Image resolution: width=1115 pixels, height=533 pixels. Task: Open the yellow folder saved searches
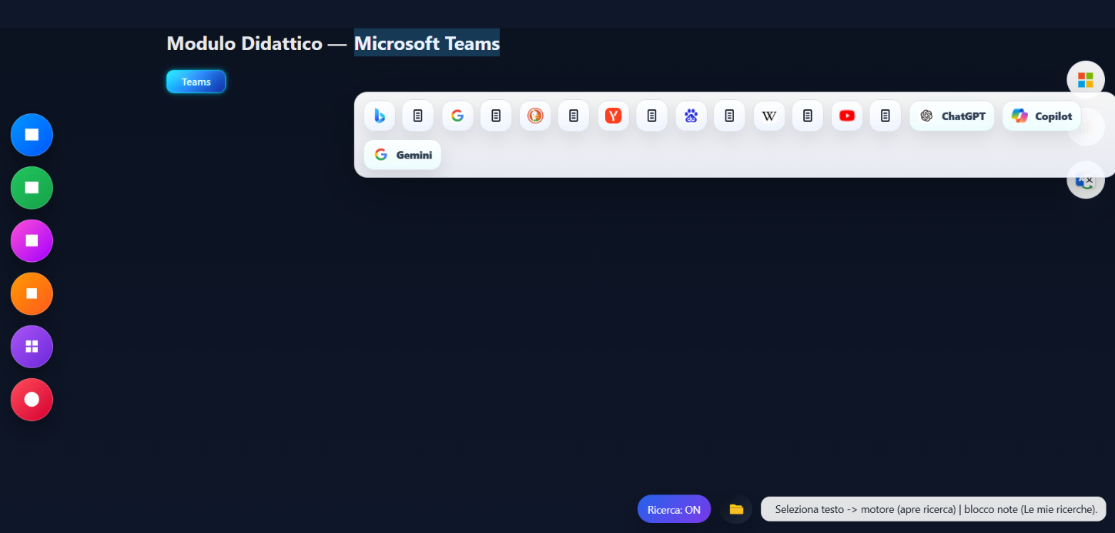736,509
